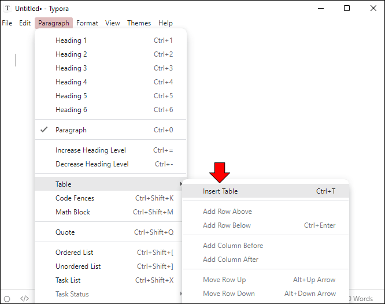The image size is (385, 304).
Task: Apply Heading 1 style
Action: click(71, 40)
